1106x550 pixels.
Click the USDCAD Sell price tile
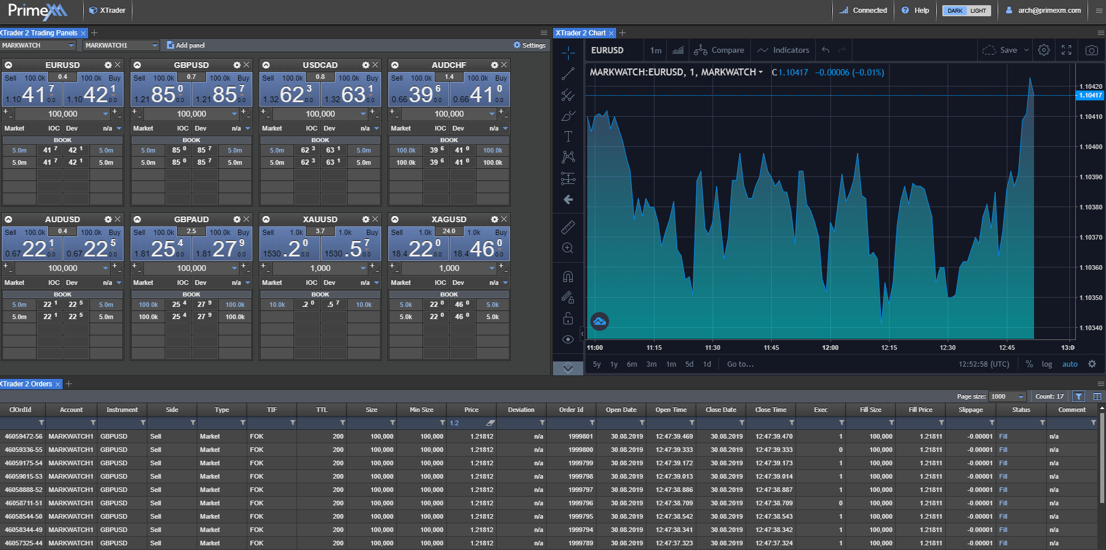pyautogui.click(x=289, y=90)
